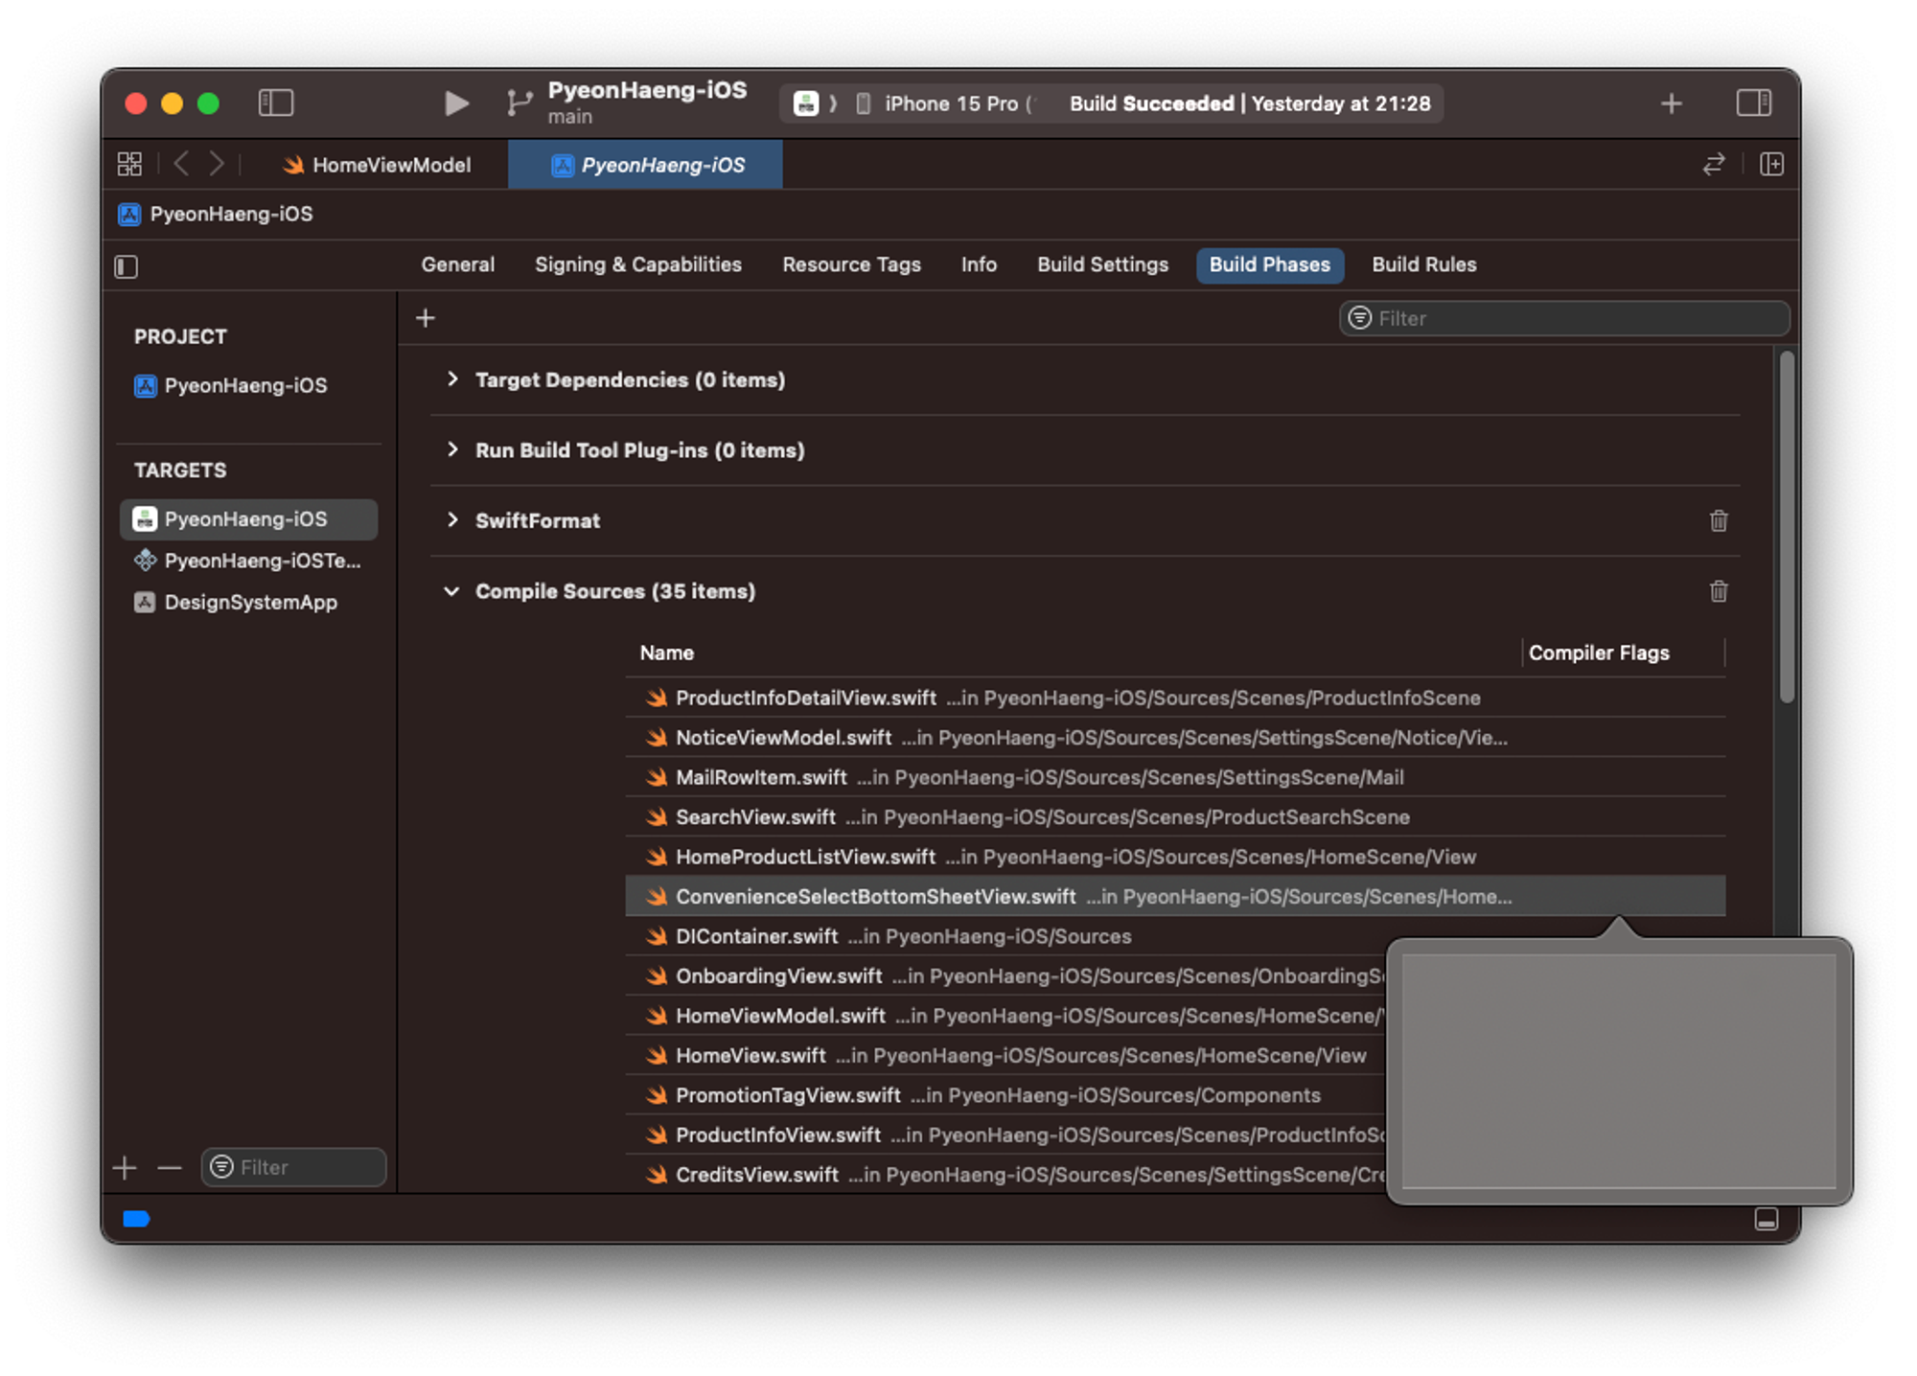Select ProductInfoView.swift row

(x=1005, y=1135)
